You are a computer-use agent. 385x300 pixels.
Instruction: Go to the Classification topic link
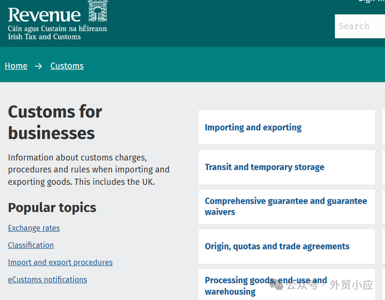pos(31,245)
